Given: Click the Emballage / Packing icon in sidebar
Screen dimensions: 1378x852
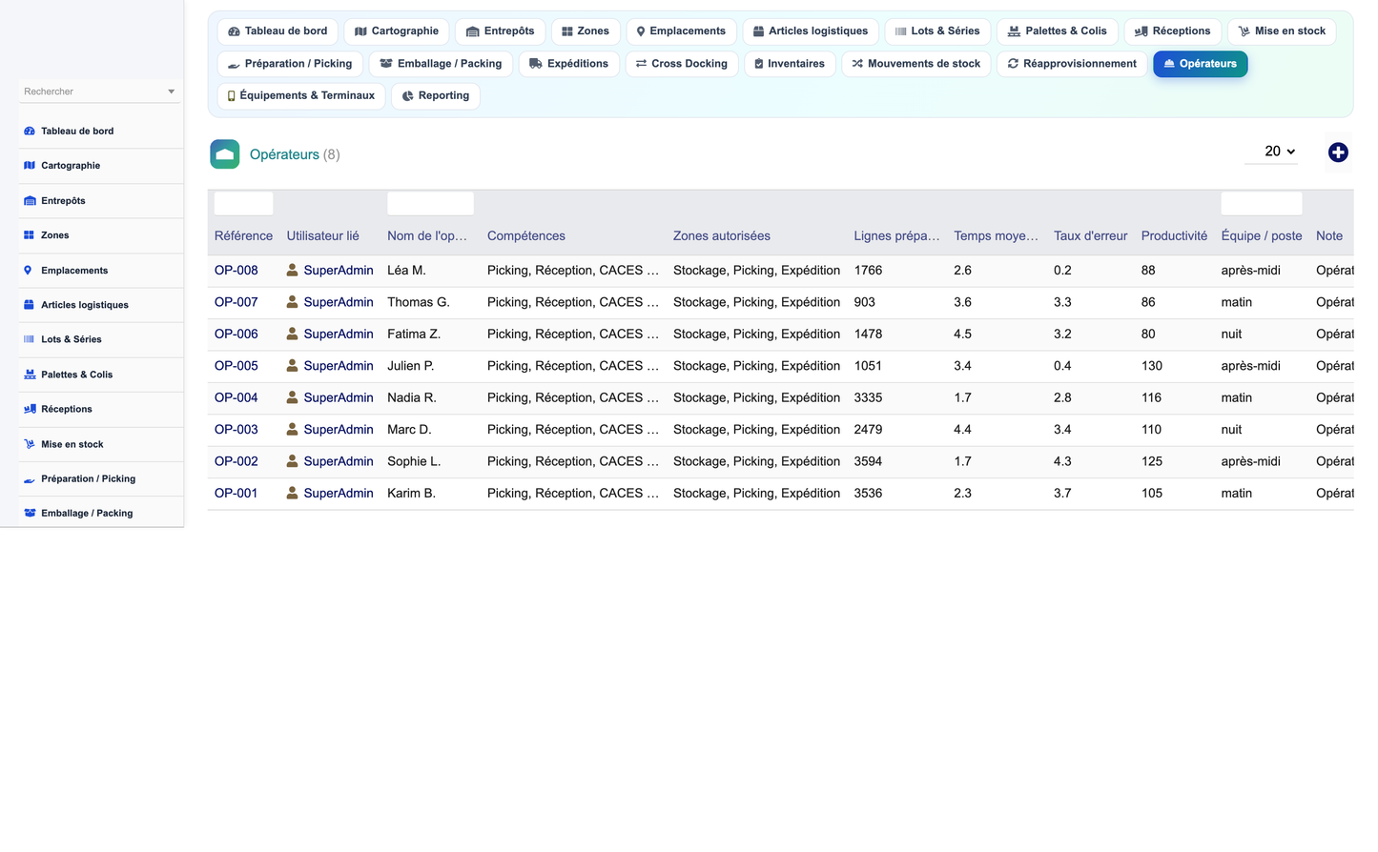Looking at the screenshot, I should click(30, 514).
